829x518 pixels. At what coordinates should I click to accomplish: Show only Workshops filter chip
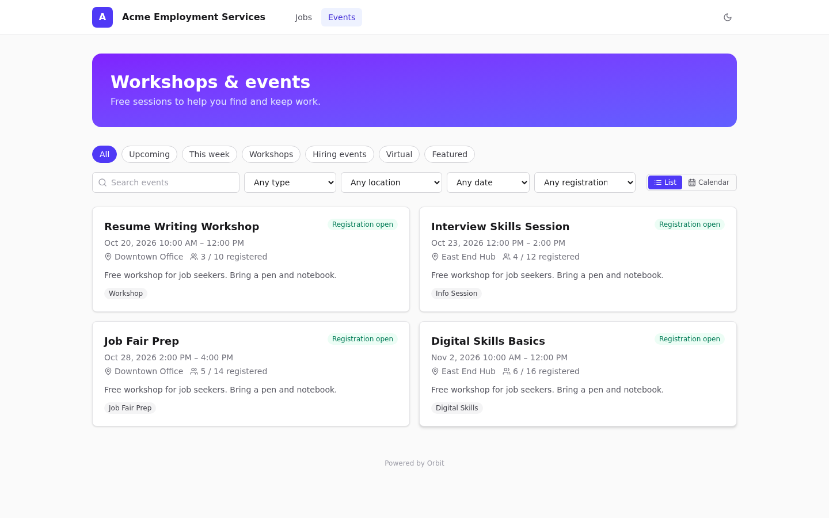pyautogui.click(x=271, y=154)
